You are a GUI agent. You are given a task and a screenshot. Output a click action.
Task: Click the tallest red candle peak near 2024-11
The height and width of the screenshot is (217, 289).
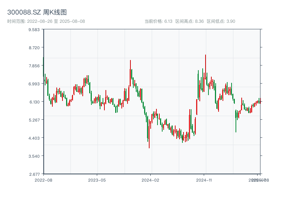(x=205, y=56)
